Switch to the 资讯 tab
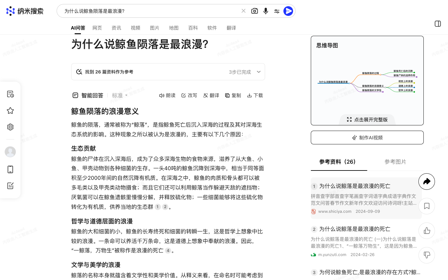This screenshot has width=448, height=280. click(116, 28)
